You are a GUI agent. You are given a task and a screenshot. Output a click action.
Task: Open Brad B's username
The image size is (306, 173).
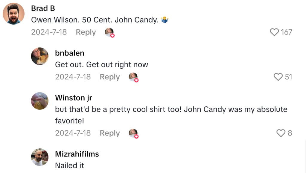coord(43,8)
